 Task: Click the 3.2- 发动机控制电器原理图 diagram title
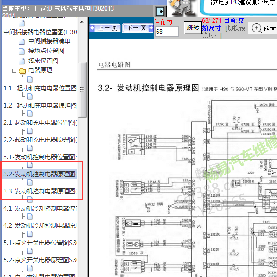[149, 88]
